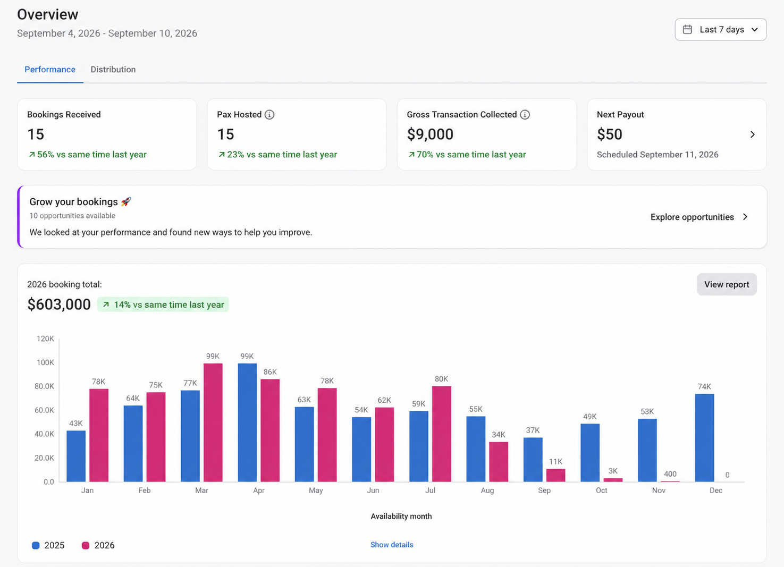Image resolution: width=784 pixels, height=567 pixels.
Task: Click the blue 2025 December bar labeled 74K
Action: pyautogui.click(x=705, y=438)
